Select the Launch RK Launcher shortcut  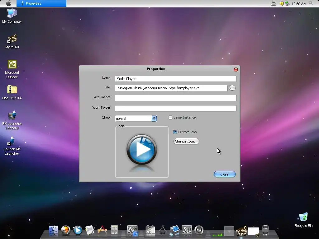tap(12, 146)
